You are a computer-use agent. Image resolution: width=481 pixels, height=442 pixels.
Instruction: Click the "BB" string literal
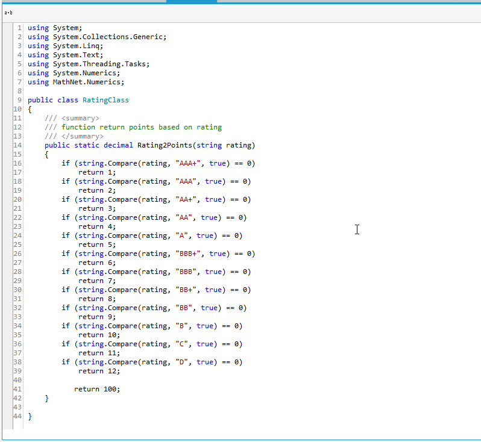(x=183, y=308)
